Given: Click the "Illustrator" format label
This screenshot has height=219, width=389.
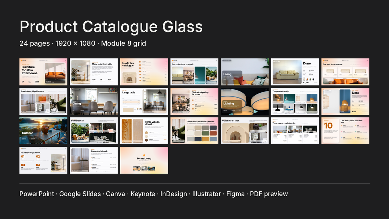Looking at the screenshot, I should [x=206, y=194].
